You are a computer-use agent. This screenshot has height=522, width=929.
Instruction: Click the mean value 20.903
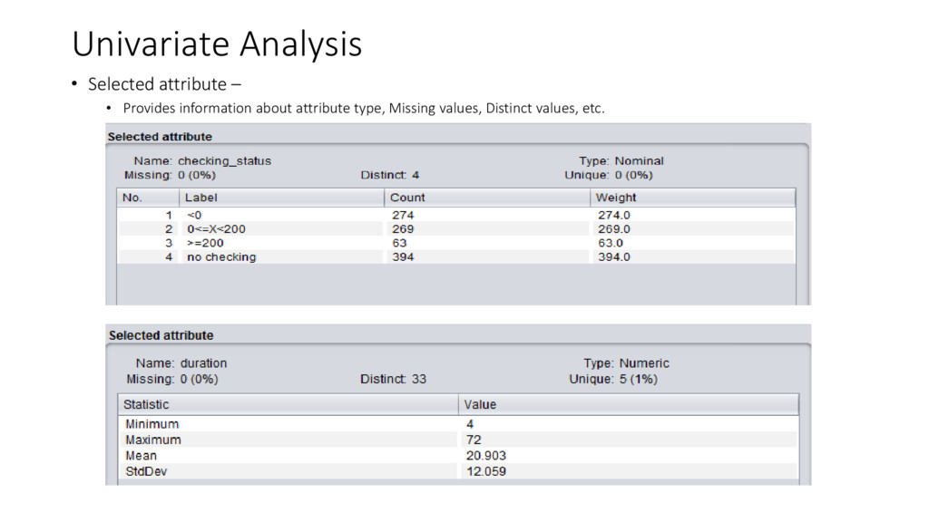click(486, 456)
